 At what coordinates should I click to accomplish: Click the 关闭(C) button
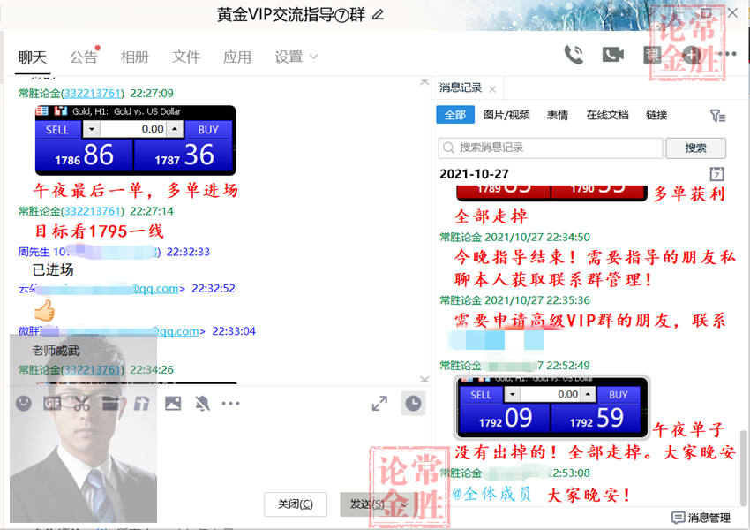tap(296, 504)
